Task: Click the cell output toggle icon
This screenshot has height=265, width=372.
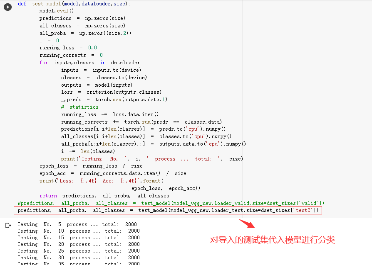Action: tap(8, 226)
